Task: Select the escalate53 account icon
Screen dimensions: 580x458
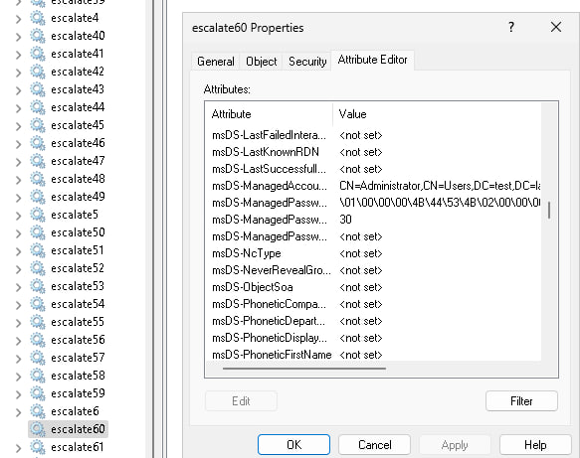Action: 38,286
